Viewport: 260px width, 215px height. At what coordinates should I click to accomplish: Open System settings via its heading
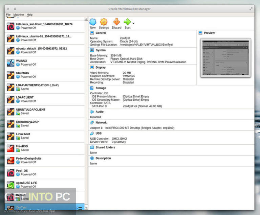pos(101,50)
